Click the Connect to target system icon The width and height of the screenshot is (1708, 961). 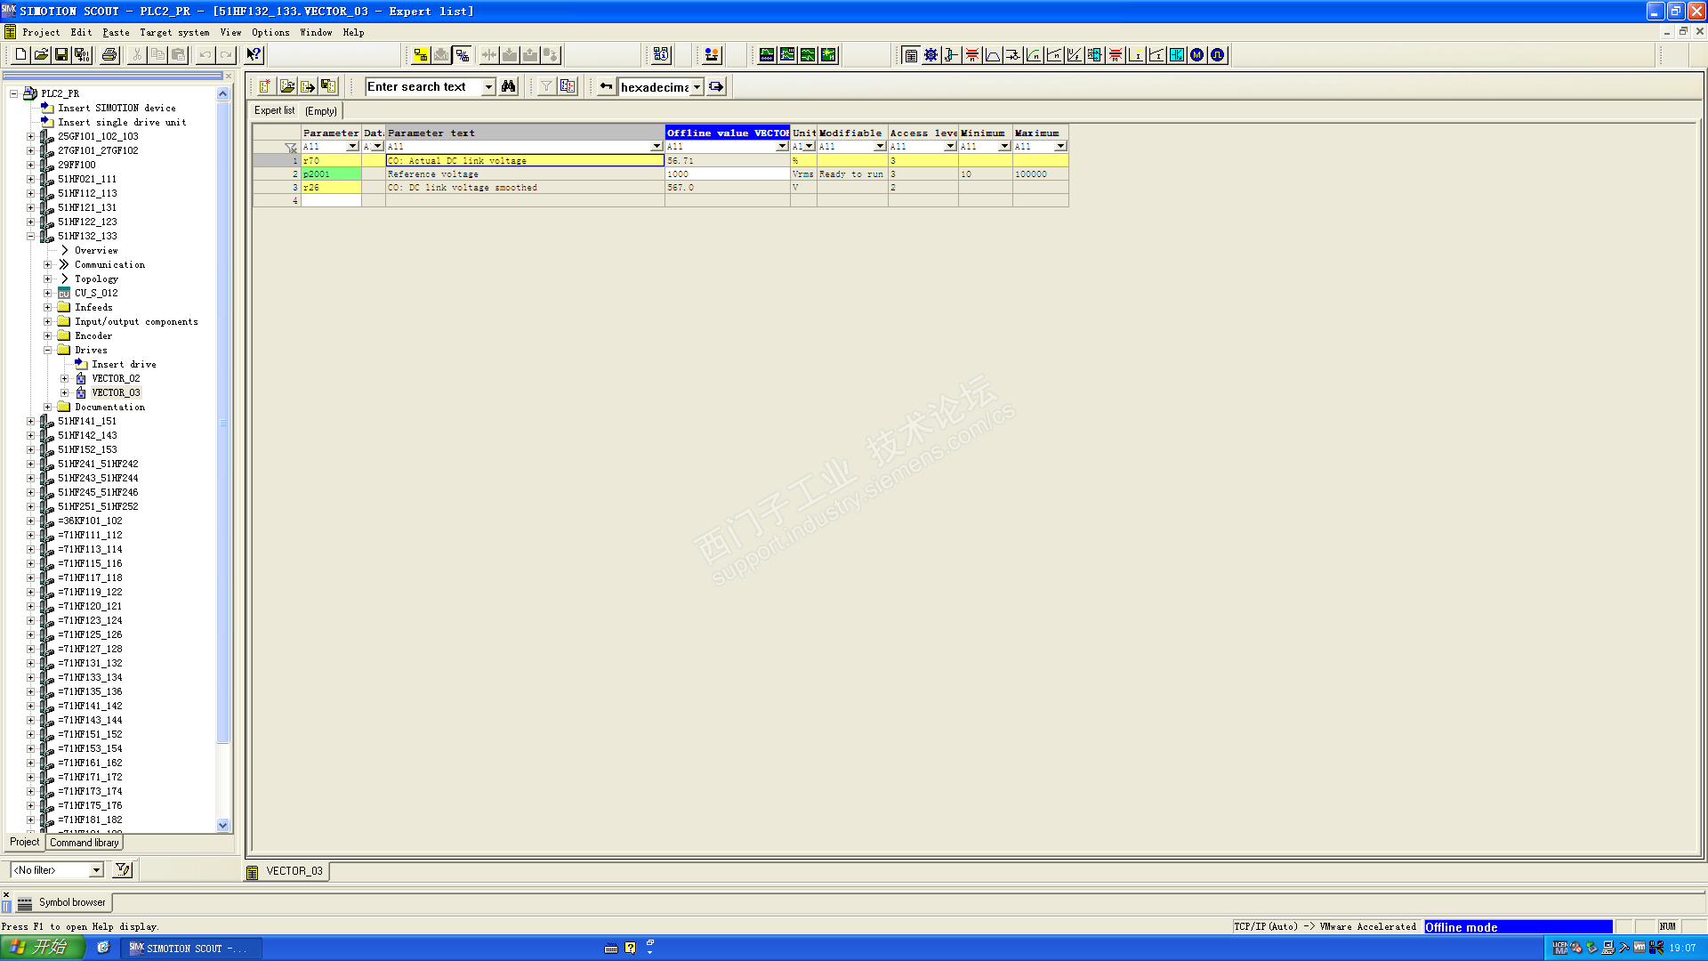[x=421, y=55]
